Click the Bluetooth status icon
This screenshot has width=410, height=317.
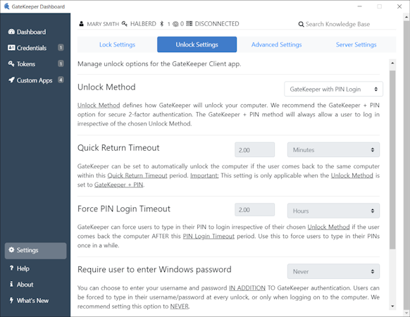click(162, 24)
